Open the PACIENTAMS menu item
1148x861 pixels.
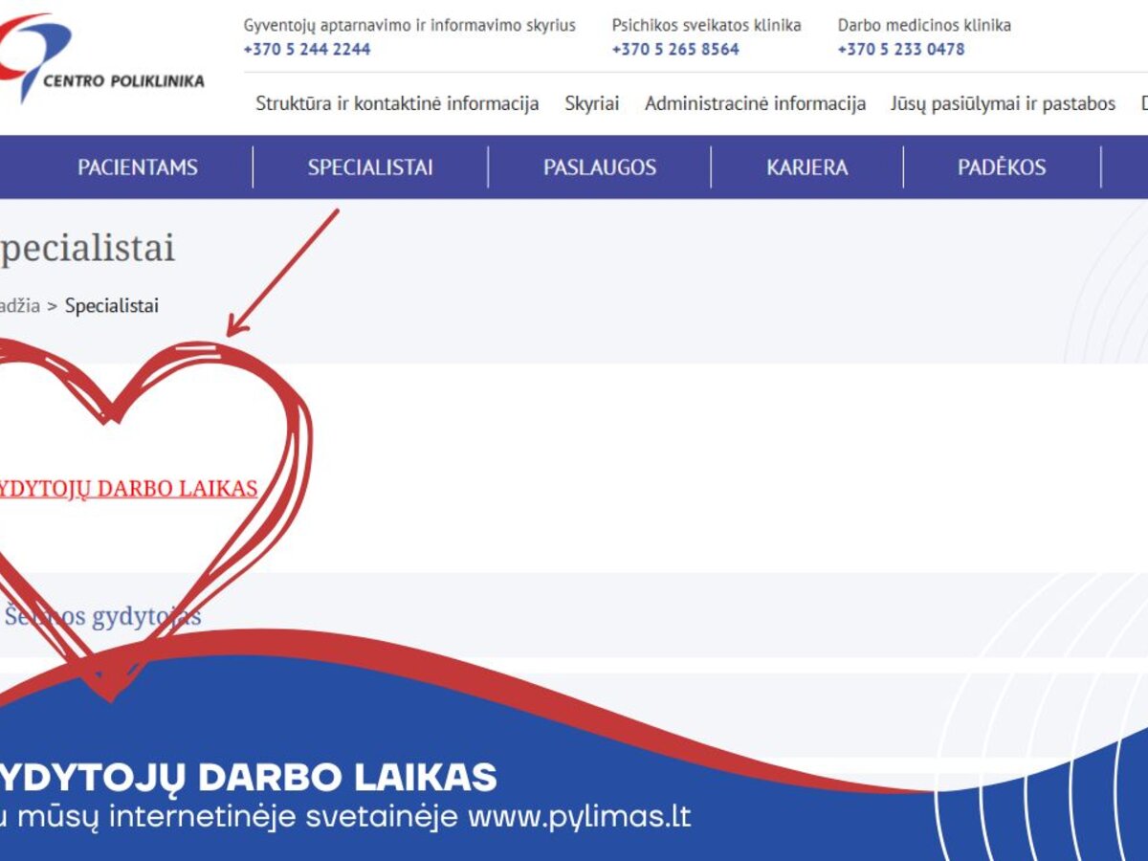[x=138, y=167]
